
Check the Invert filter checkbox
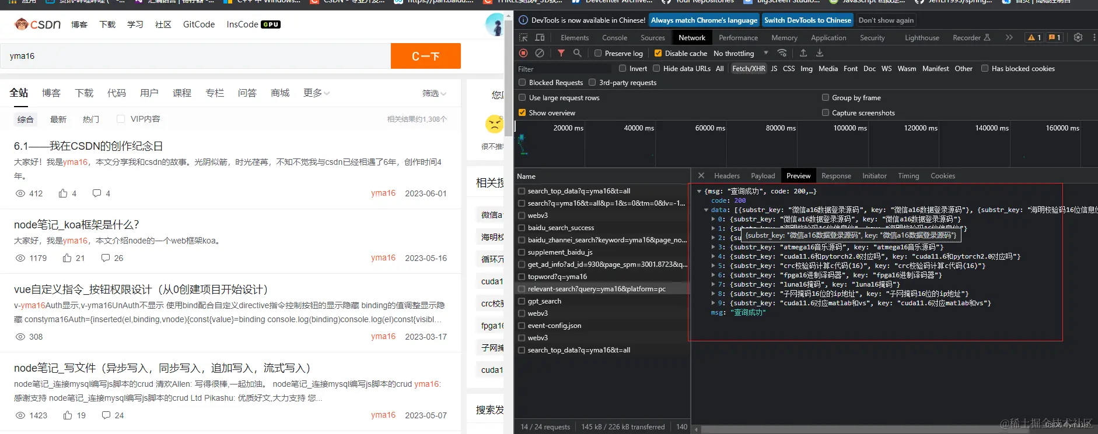tap(623, 68)
